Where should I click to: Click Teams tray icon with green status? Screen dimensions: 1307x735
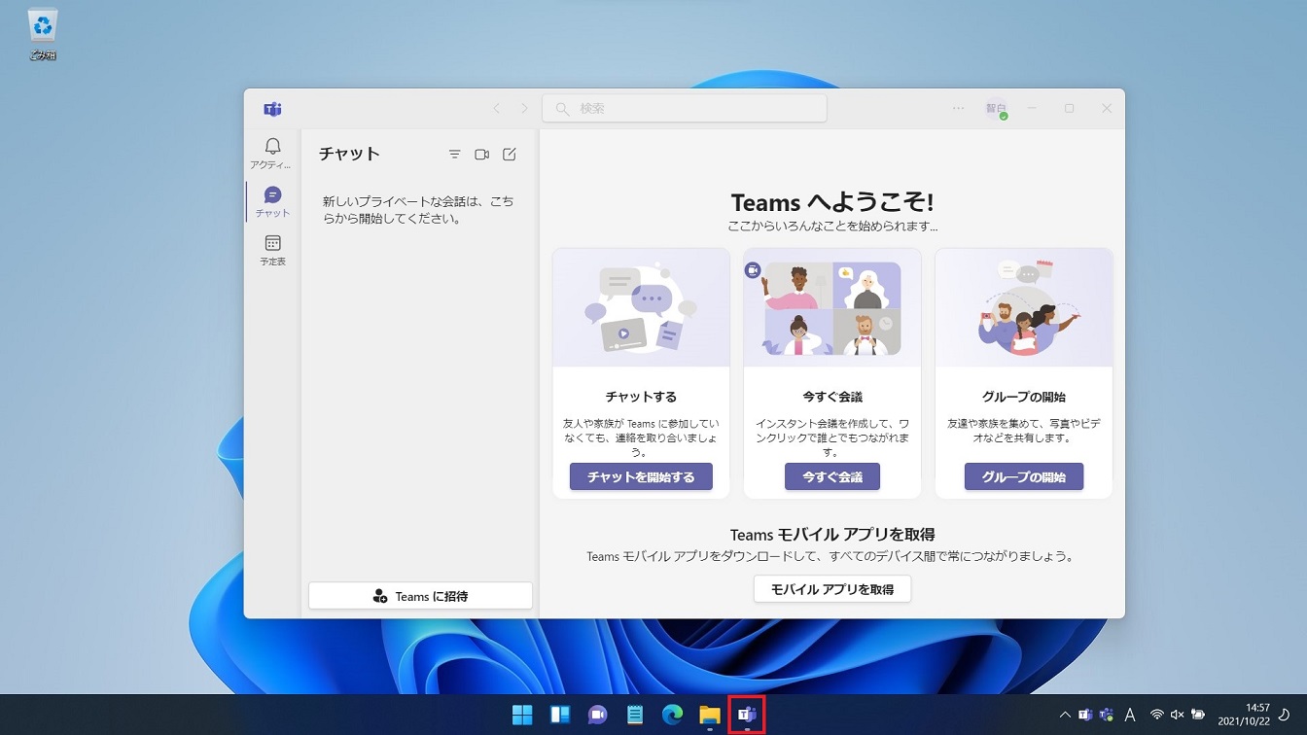click(x=1107, y=715)
